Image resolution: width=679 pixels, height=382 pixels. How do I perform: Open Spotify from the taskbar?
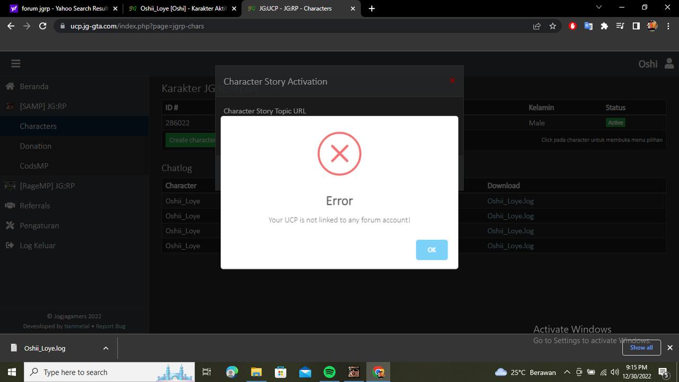tap(329, 372)
